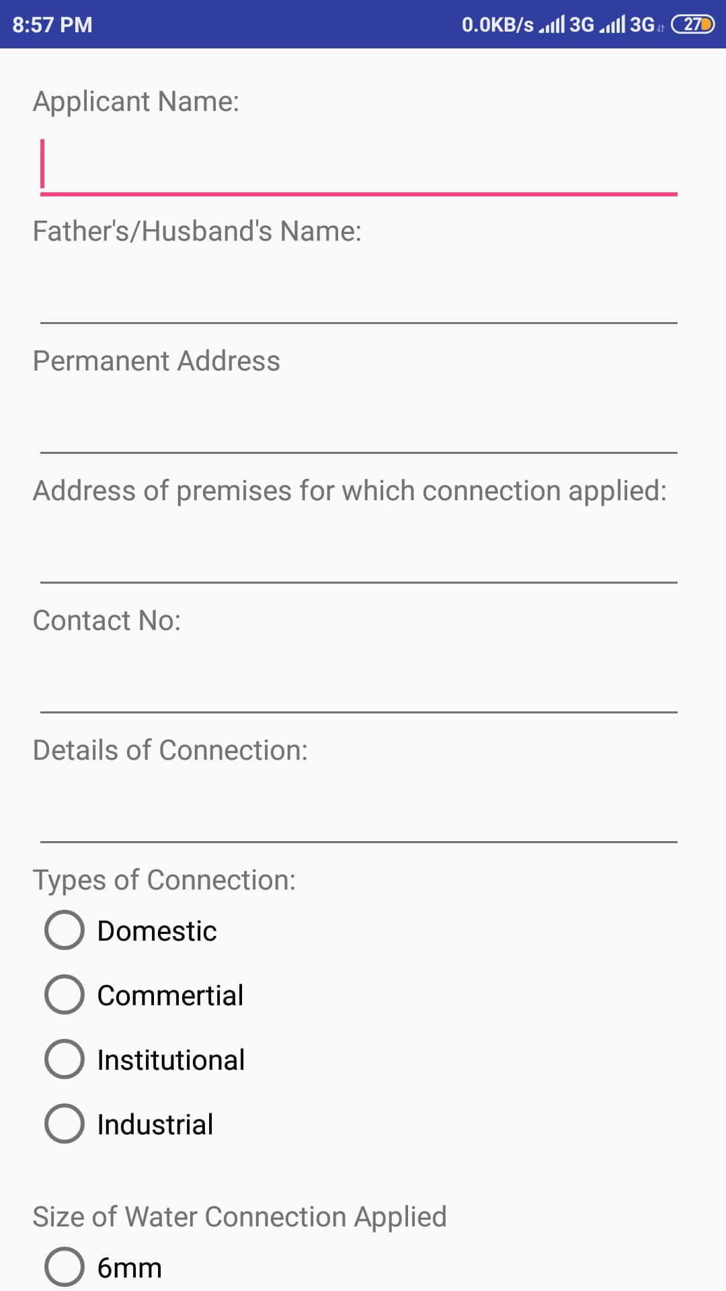
Task: Pick Institutional as connection type
Action: click(x=65, y=1060)
